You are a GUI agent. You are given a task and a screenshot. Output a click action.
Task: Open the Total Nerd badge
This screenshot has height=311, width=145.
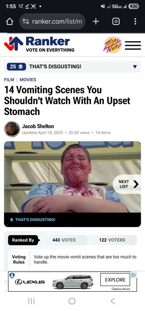(113, 45)
